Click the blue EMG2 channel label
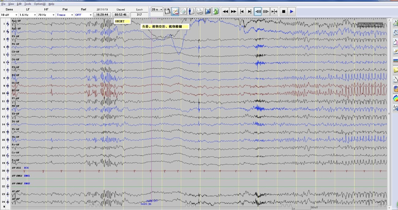The image size is (398, 210). point(27,183)
